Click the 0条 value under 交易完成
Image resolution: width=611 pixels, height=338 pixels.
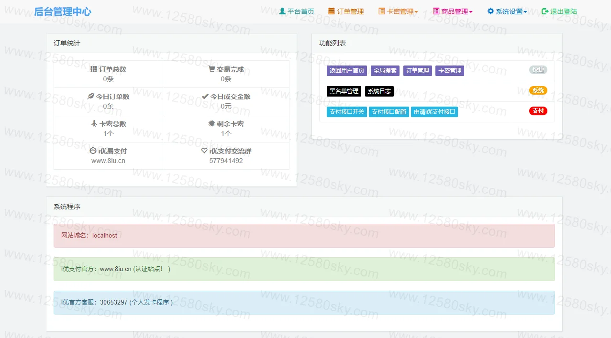[226, 79]
